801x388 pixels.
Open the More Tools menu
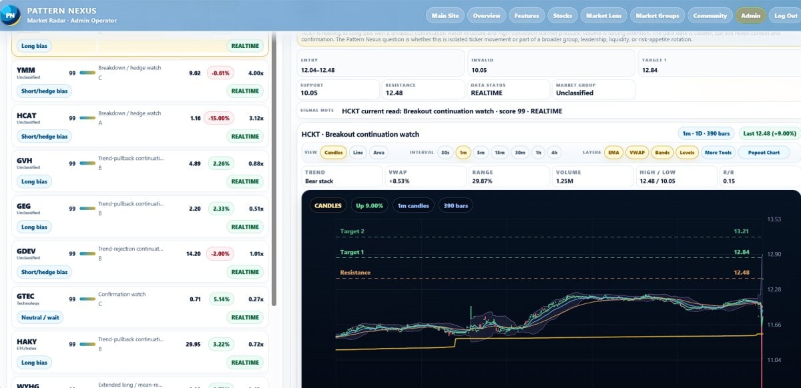[718, 153]
